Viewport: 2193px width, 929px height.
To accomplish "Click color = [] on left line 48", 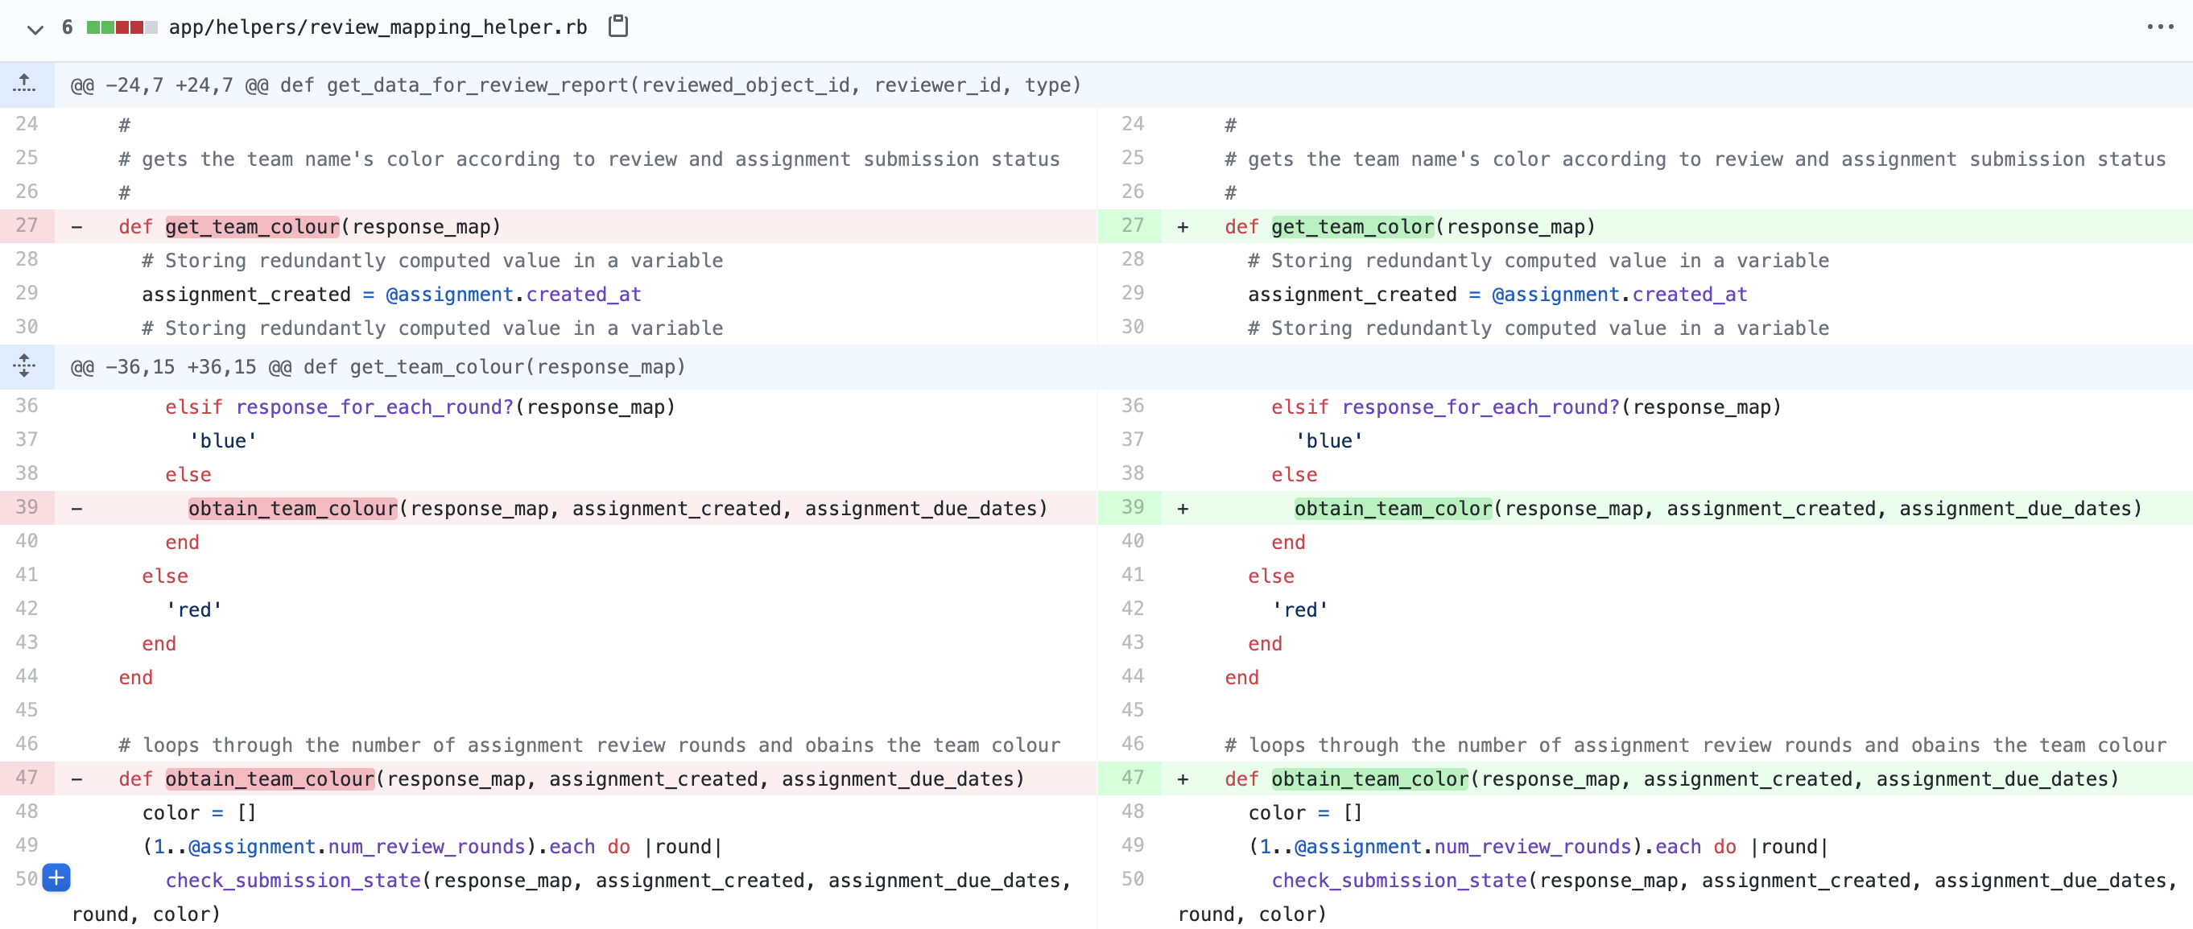I will pyautogui.click(x=199, y=813).
